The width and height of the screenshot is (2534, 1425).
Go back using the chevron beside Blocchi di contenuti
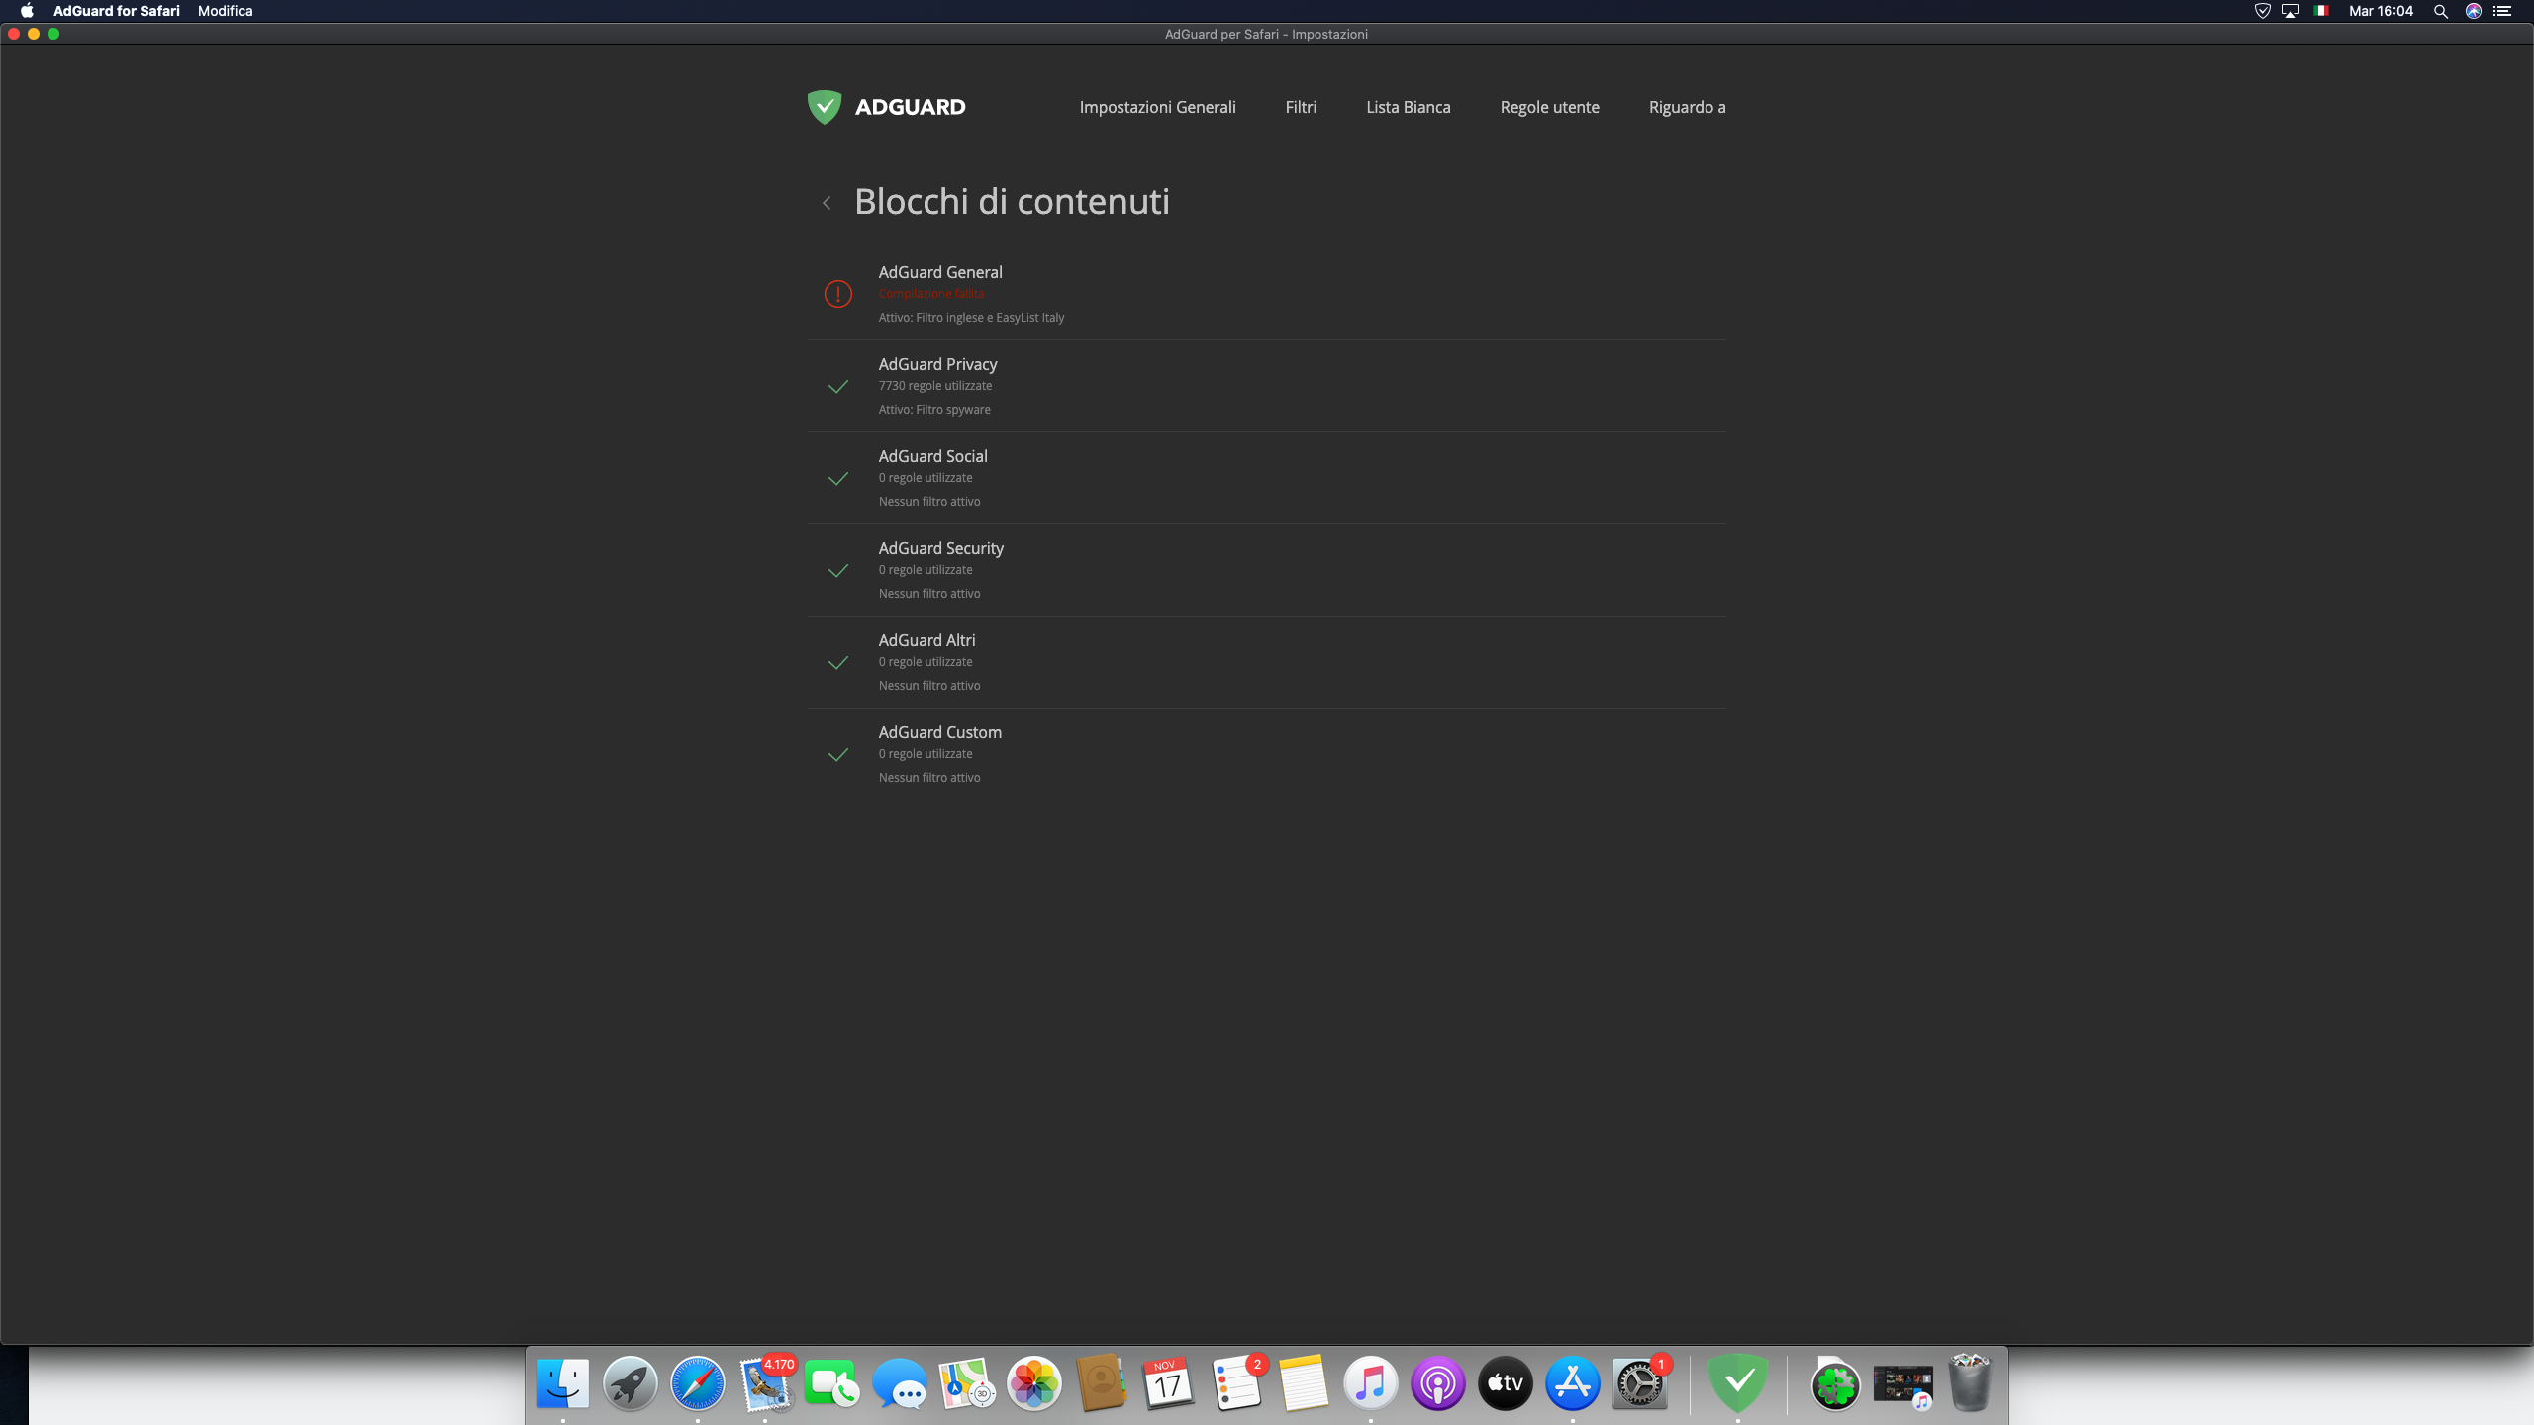[827, 203]
